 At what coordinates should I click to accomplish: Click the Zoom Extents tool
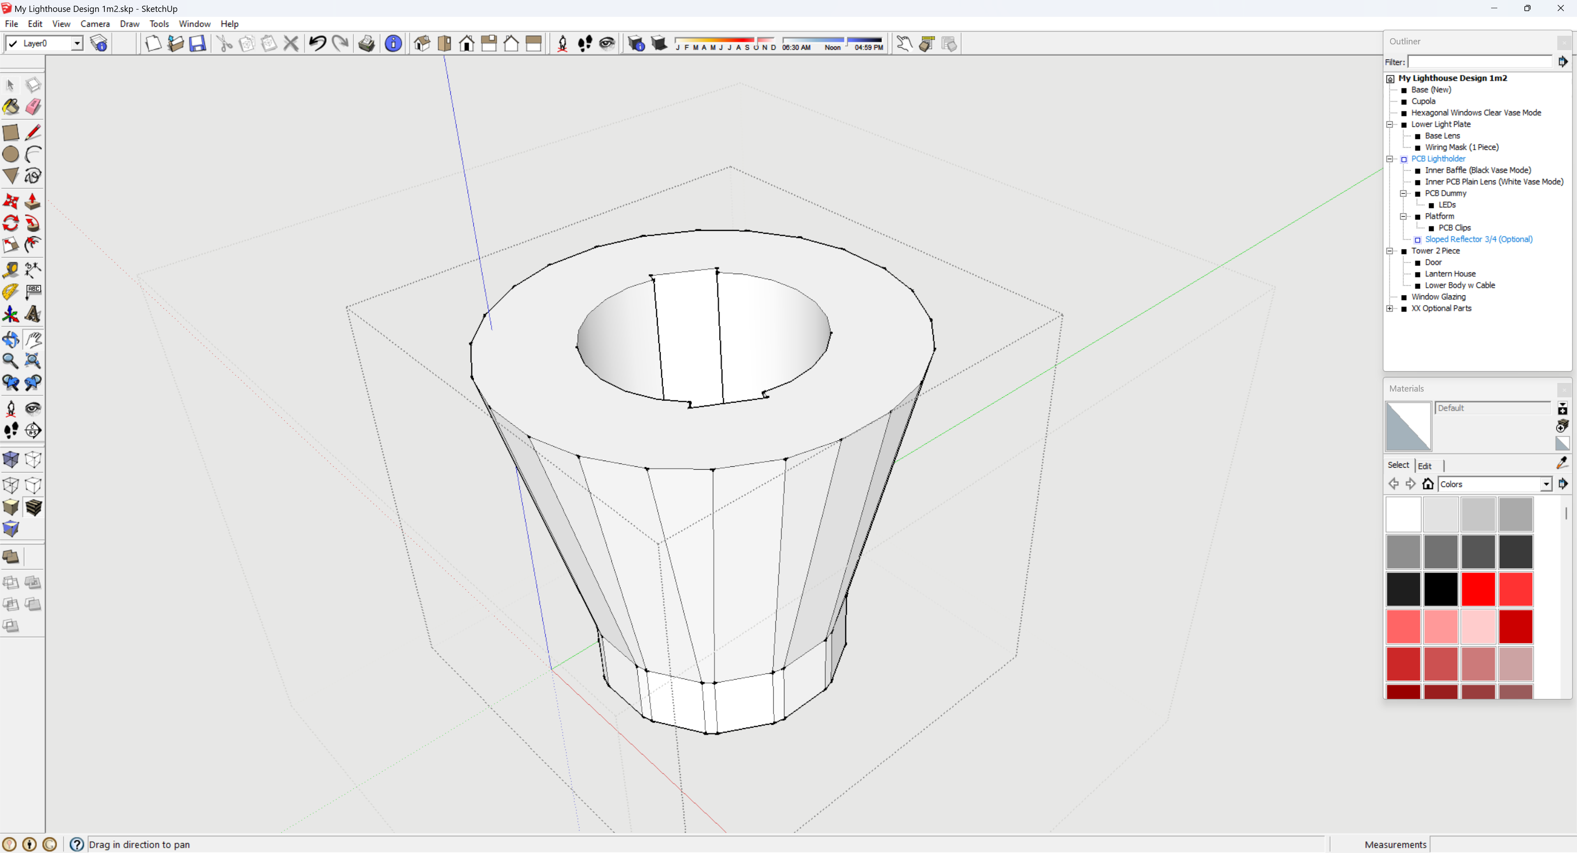(x=33, y=361)
